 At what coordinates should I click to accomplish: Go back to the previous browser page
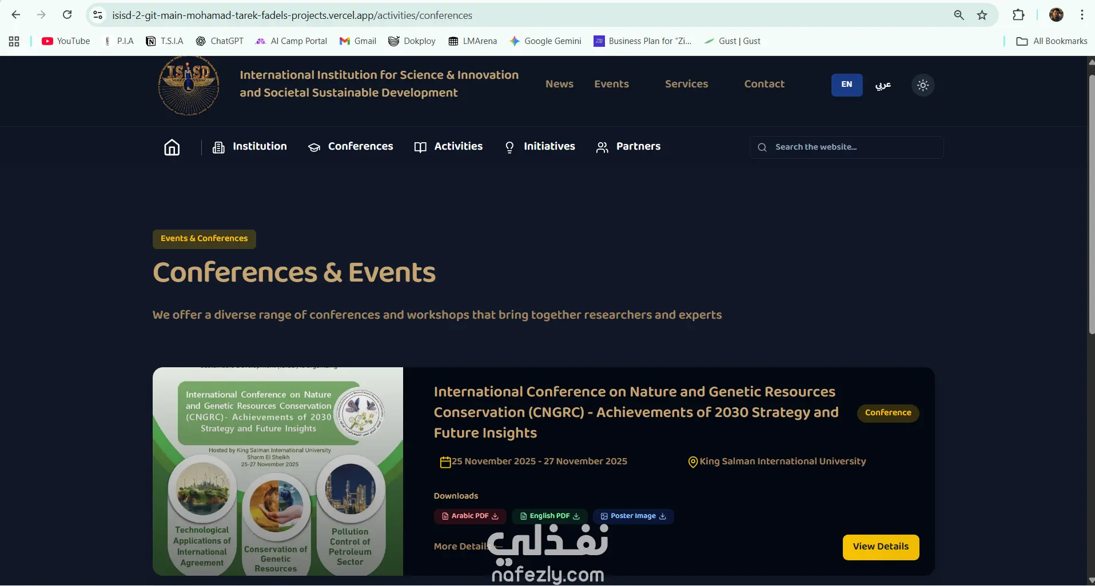[x=16, y=15]
